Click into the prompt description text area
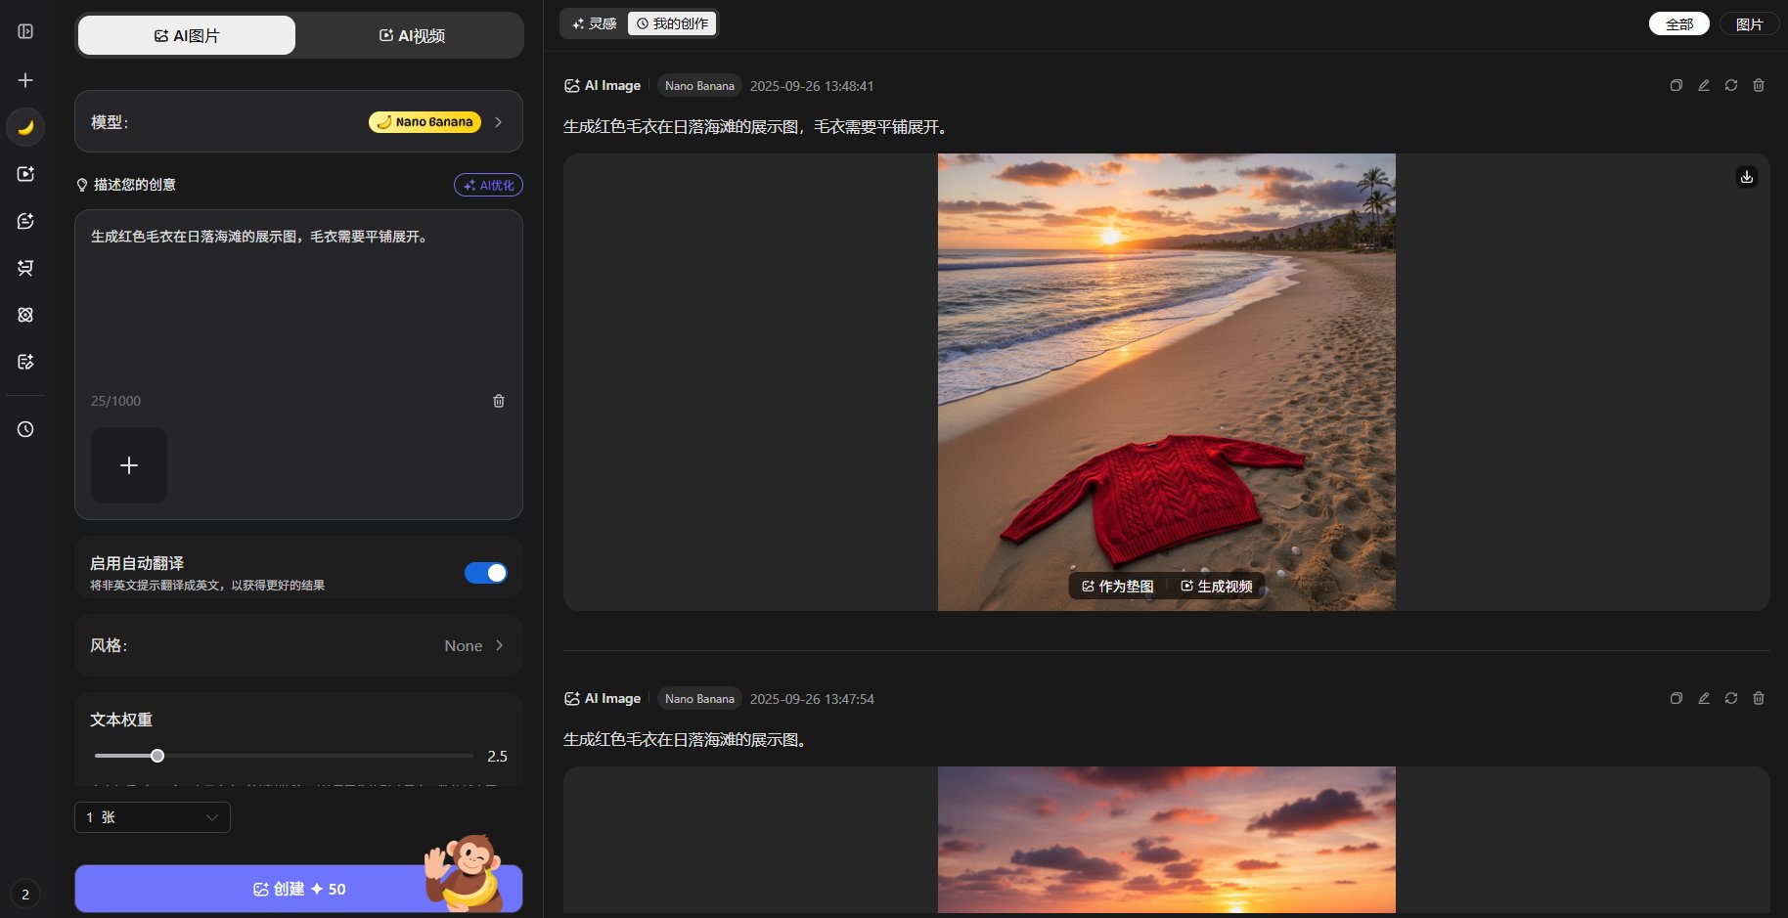This screenshot has height=918, width=1788. [298, 303]
